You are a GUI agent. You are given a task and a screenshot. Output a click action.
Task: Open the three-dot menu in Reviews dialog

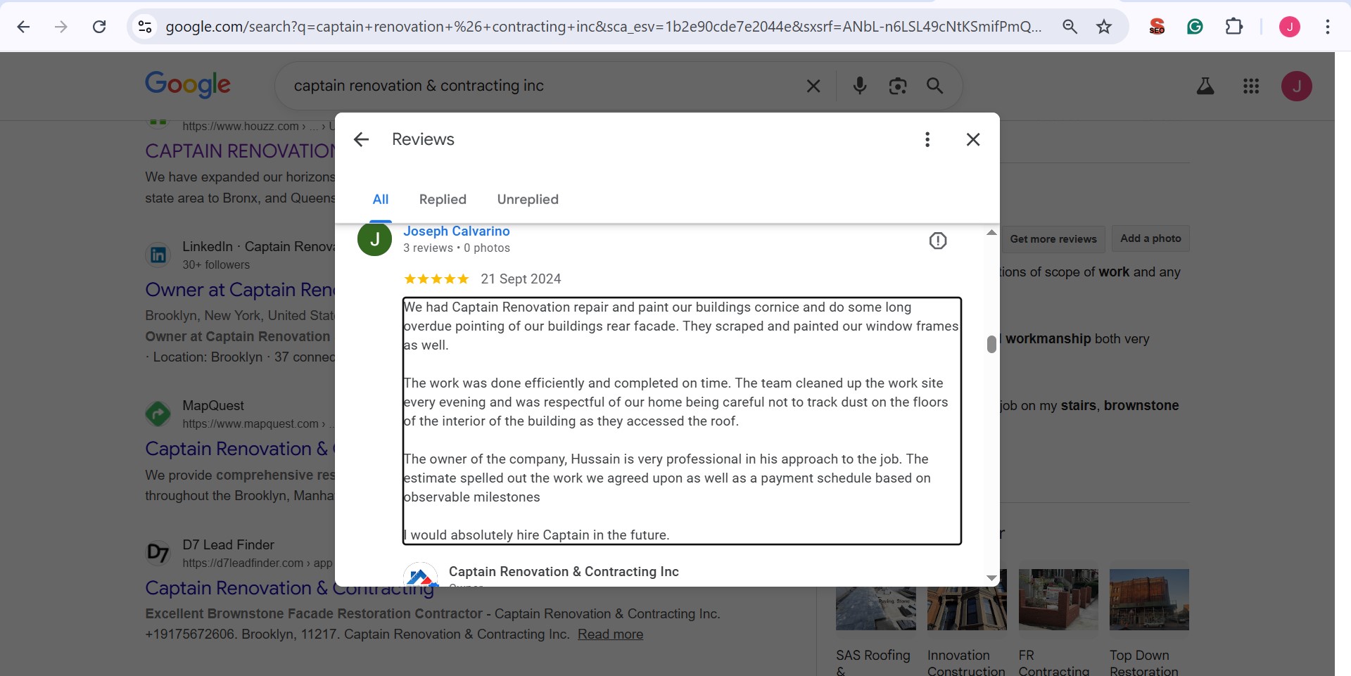pos(927,139)
